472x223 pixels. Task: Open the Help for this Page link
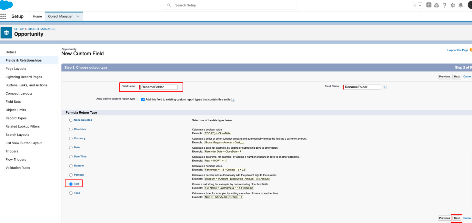pyautogui.click(x=458, y=50)
